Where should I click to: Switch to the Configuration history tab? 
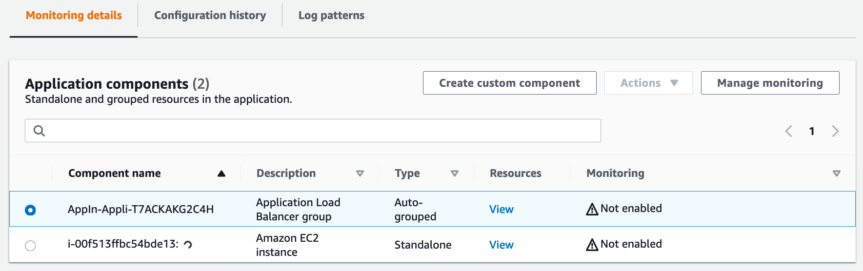210,16
